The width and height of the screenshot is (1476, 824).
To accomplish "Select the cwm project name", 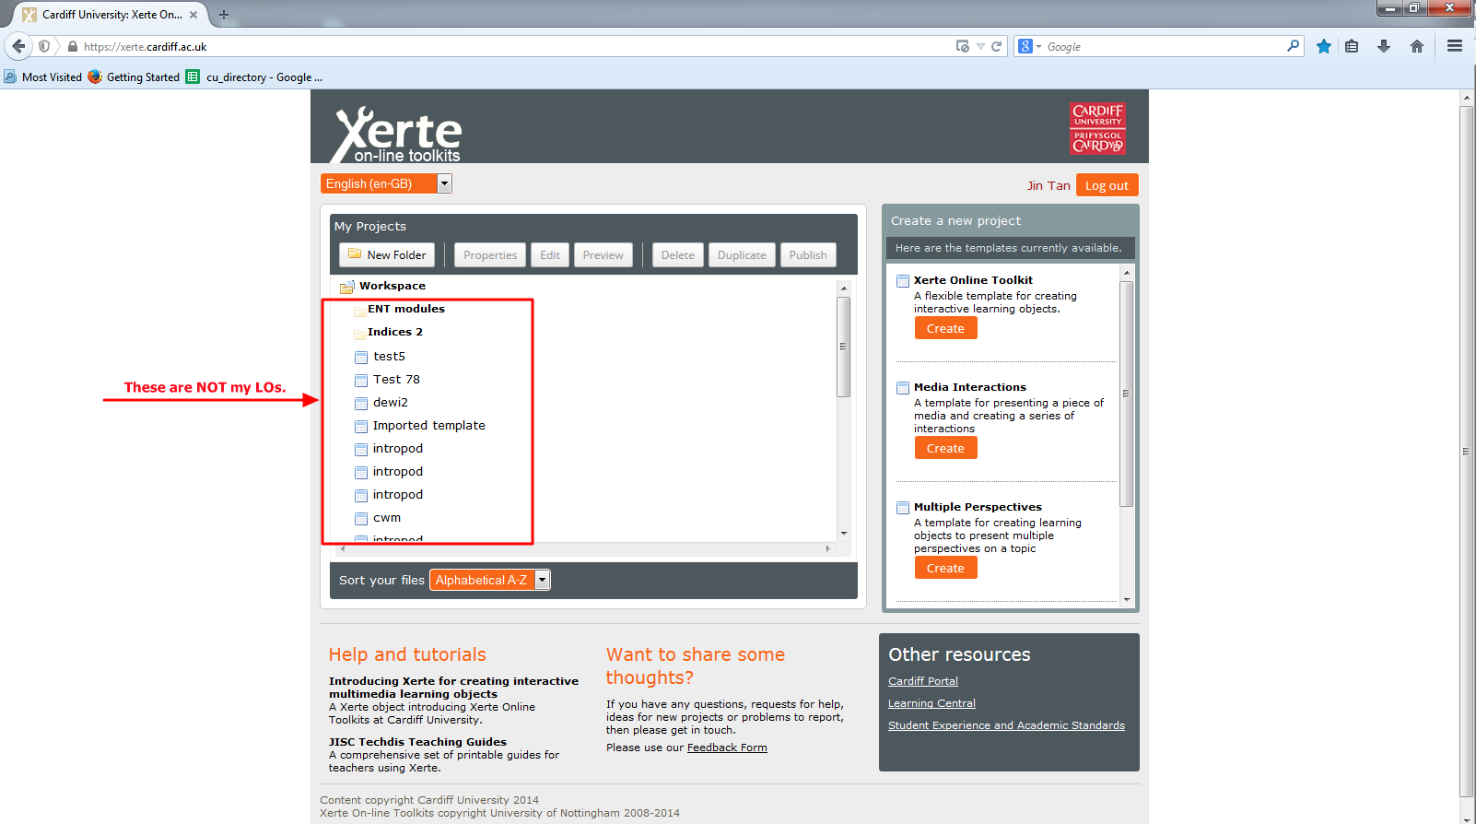I will pyautogui.click(x=387, y=517).
